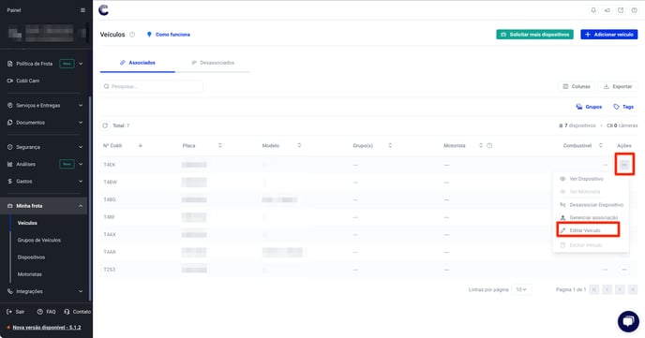Open the Contato link

pyautogui.click(x=77, y=312)
